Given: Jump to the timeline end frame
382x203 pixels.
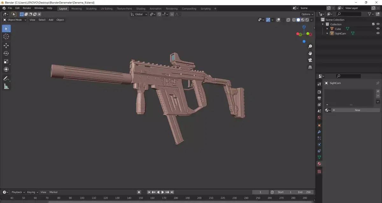Looking at the screenshot, I should tap(172, 192).
